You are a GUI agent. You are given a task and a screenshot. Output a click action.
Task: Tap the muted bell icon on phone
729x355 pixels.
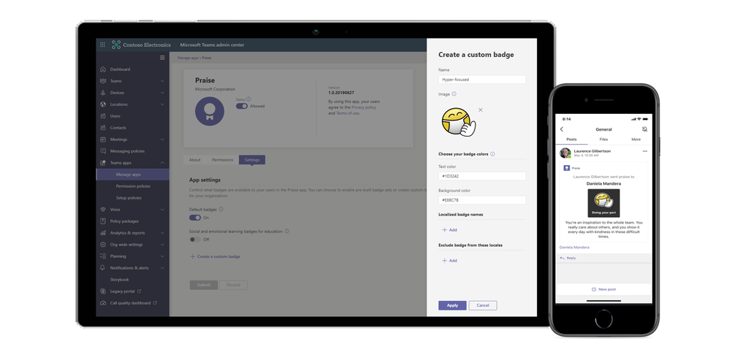pos(644,129)
